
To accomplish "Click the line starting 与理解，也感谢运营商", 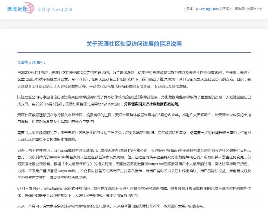I will (56, 122).
